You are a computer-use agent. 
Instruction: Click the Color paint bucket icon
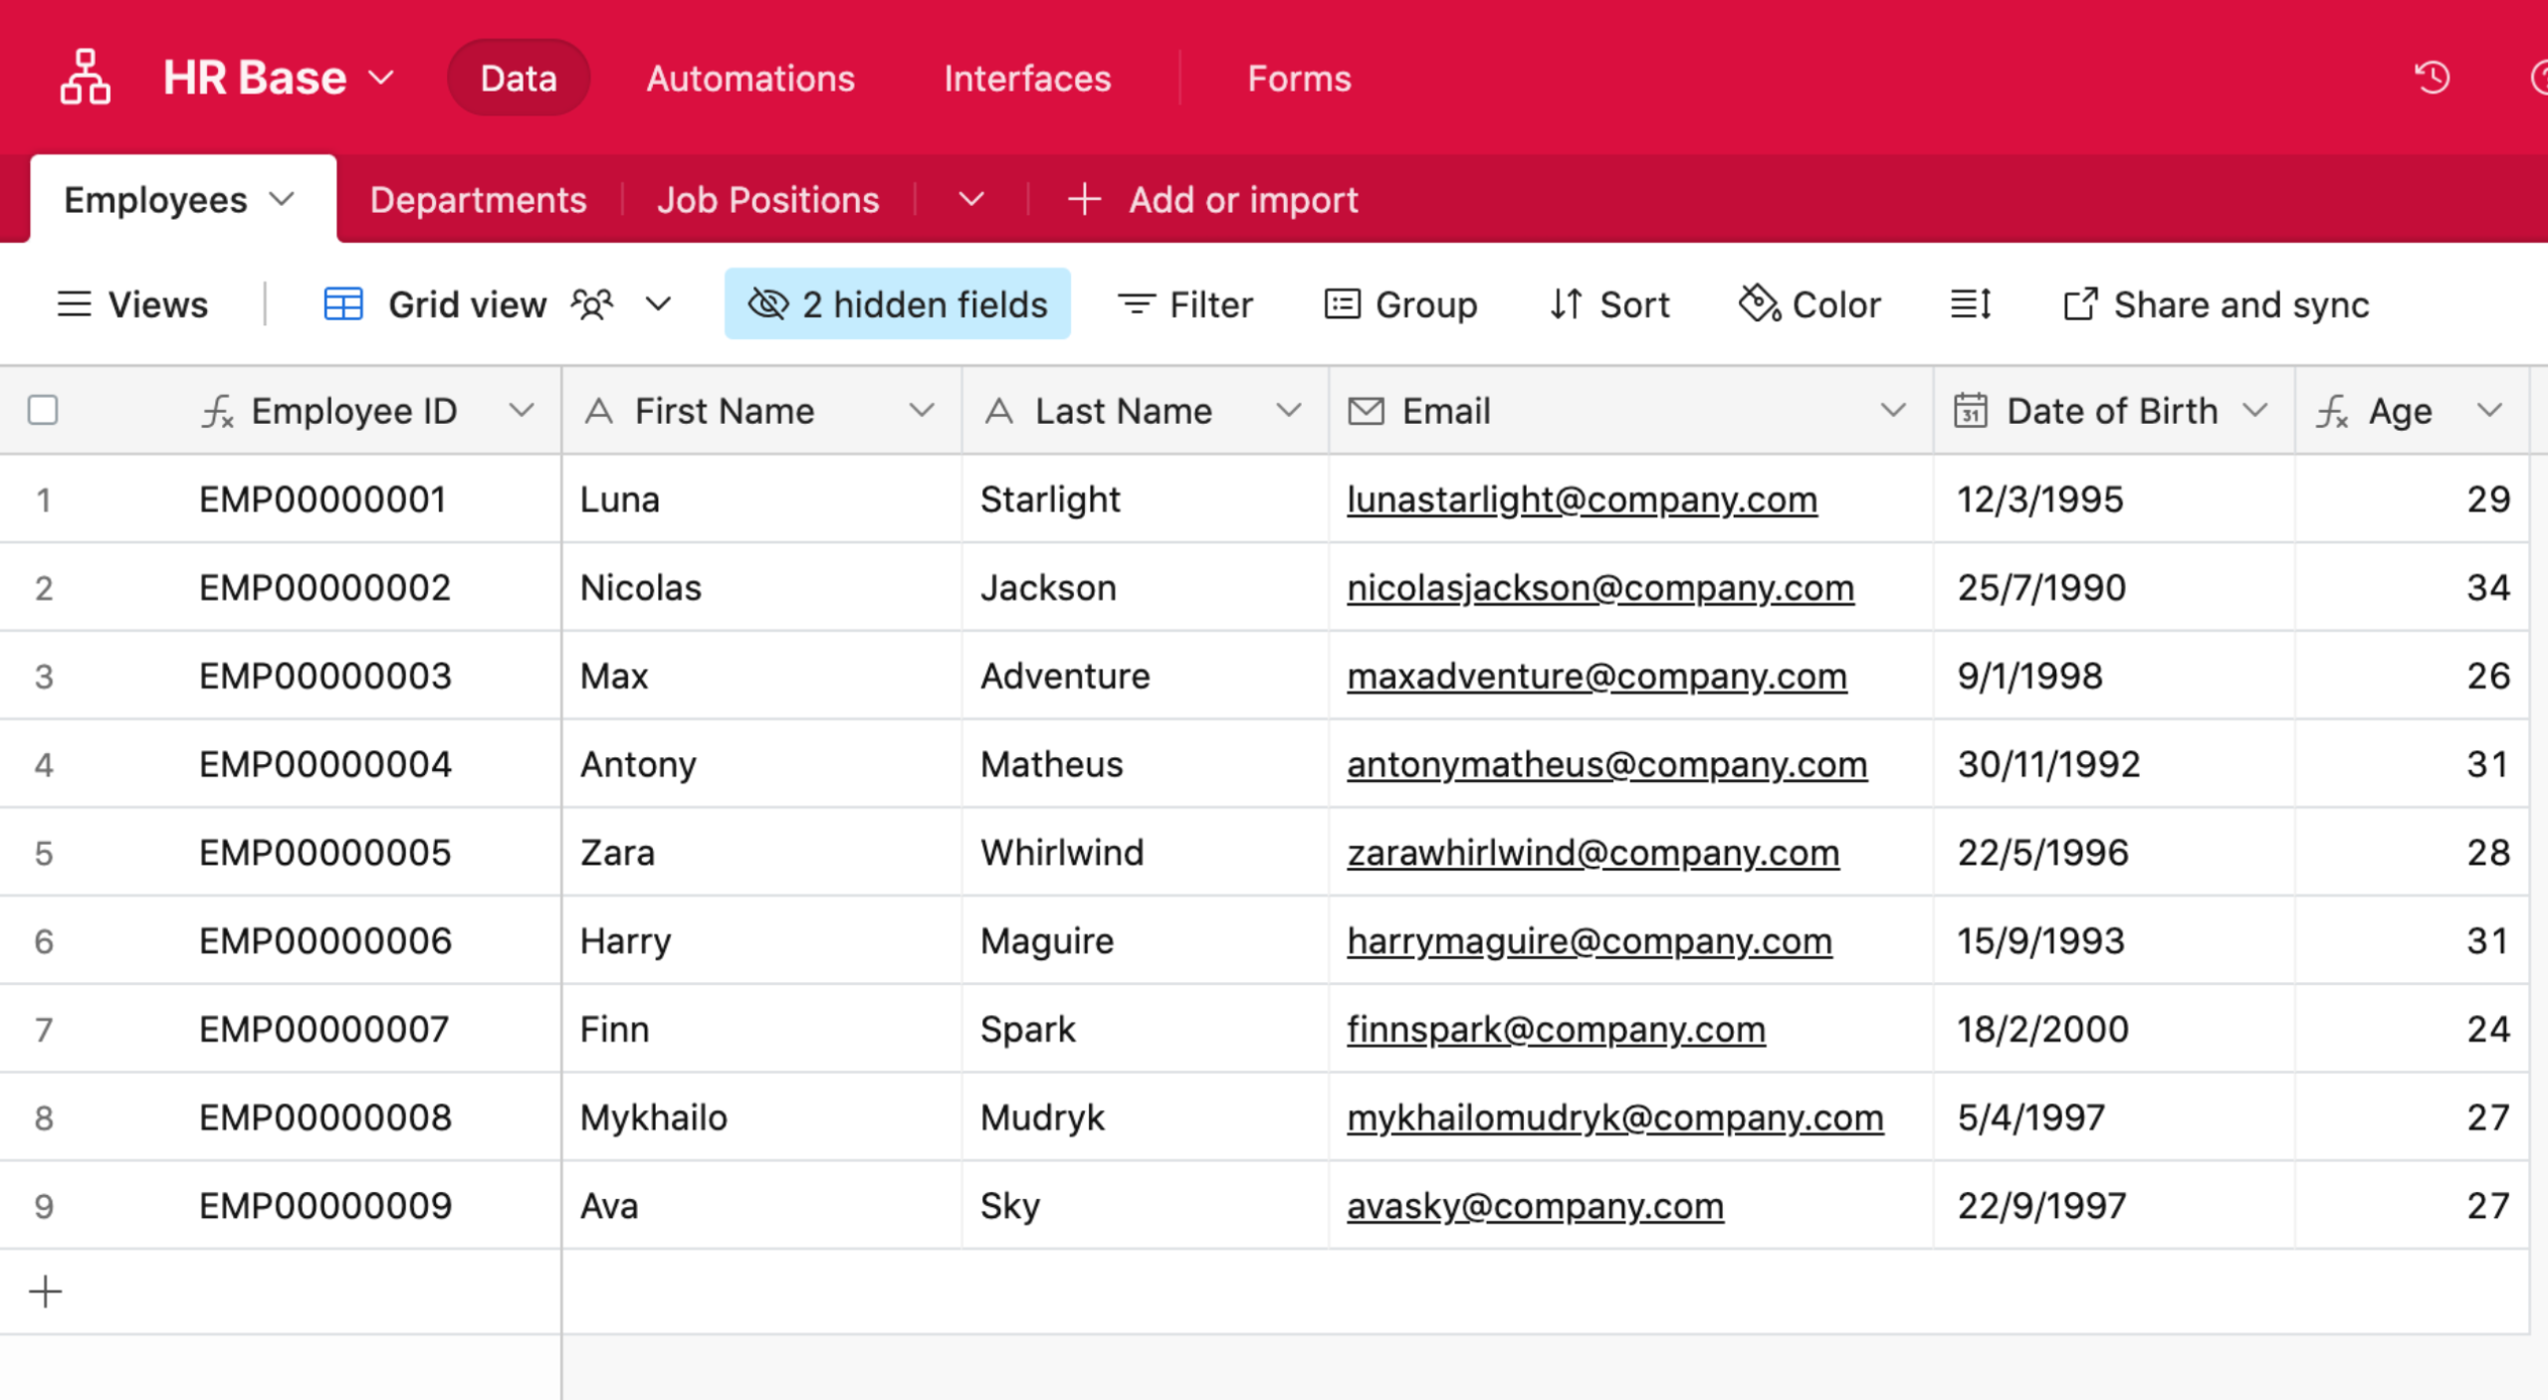point(1759,304)
